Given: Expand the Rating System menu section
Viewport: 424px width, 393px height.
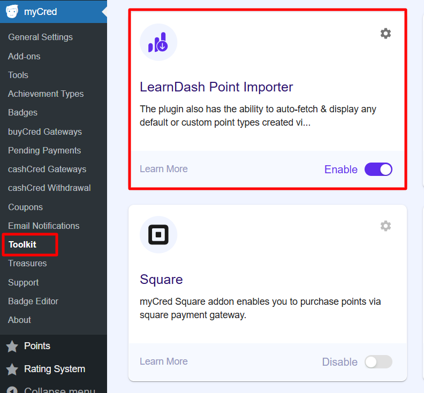Looking at the screenshot, I should click(54, 369).
